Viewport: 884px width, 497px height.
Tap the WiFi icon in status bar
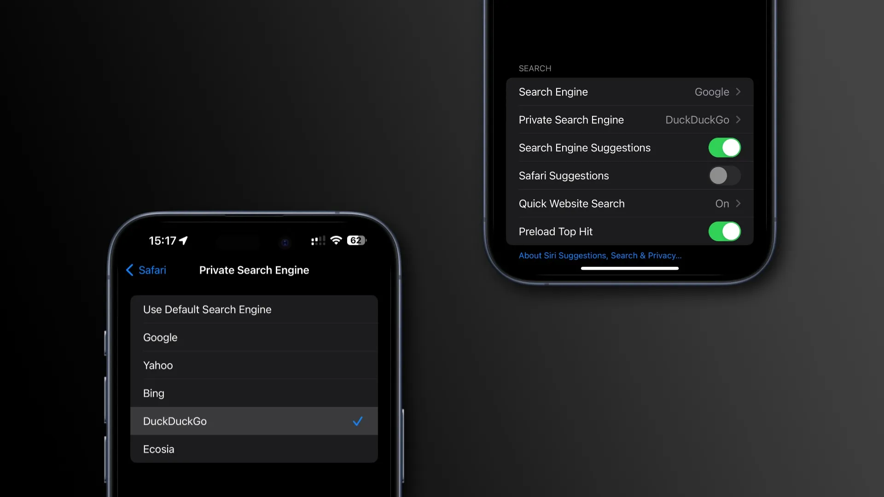(x=336, y=240)
